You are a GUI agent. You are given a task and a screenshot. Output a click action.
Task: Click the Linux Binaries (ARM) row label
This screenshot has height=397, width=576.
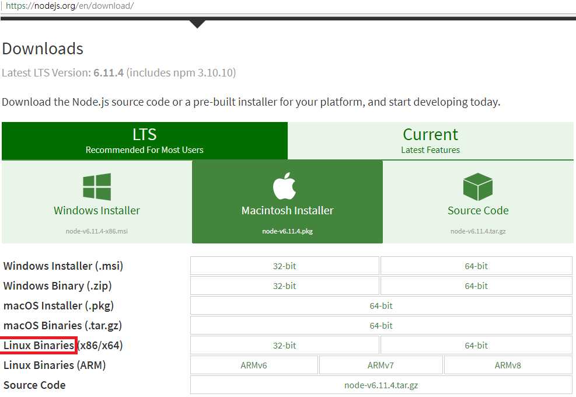[x=54, y=365]
